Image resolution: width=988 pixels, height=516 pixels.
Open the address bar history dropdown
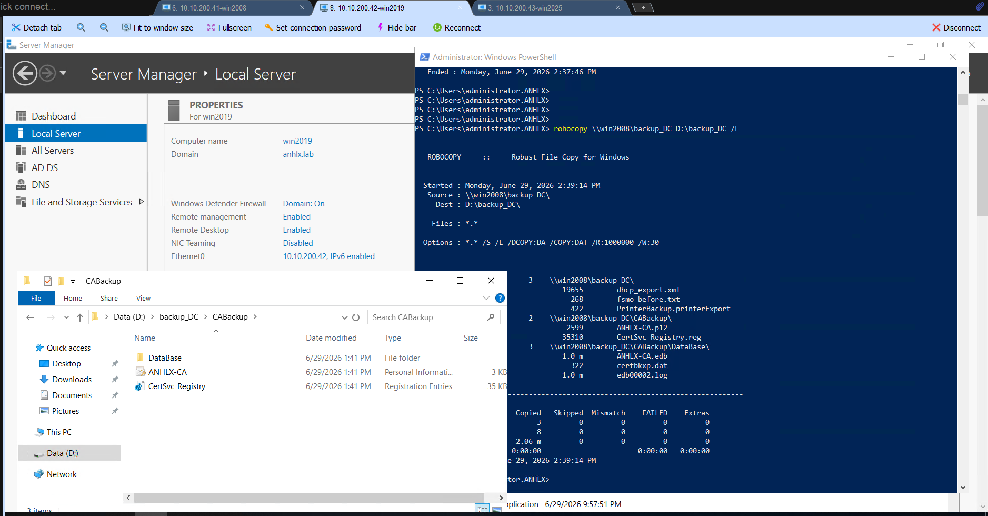pos(344,317)
